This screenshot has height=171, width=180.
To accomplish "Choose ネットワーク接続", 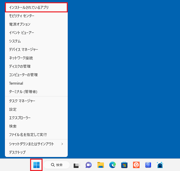I will (36, 58).
